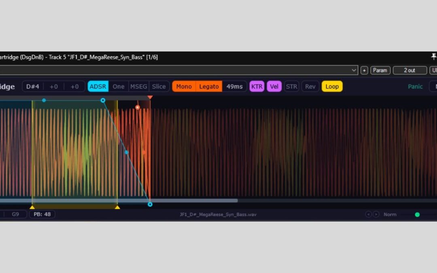Click the Norm normalize option

[x=390, y=214]
